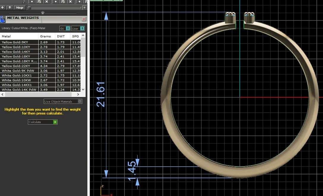323x196 pixels.
Task: Click the plus icon at slider's right end
Action: [84, 8]
